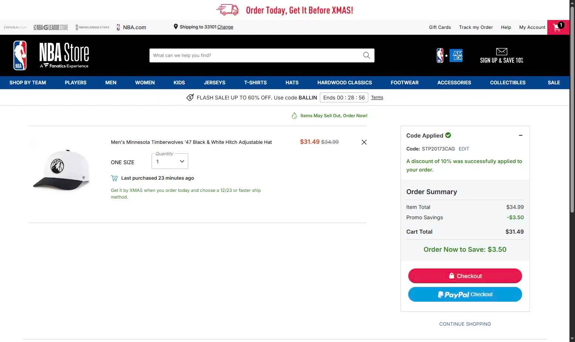Open the Timberwolves hat product title

pyautogui.click(x=191, y=142)
